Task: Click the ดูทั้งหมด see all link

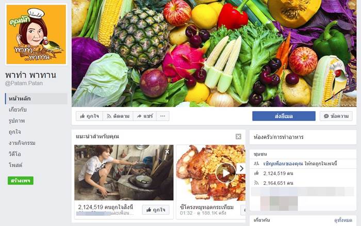Action: [x=343, y=220]
